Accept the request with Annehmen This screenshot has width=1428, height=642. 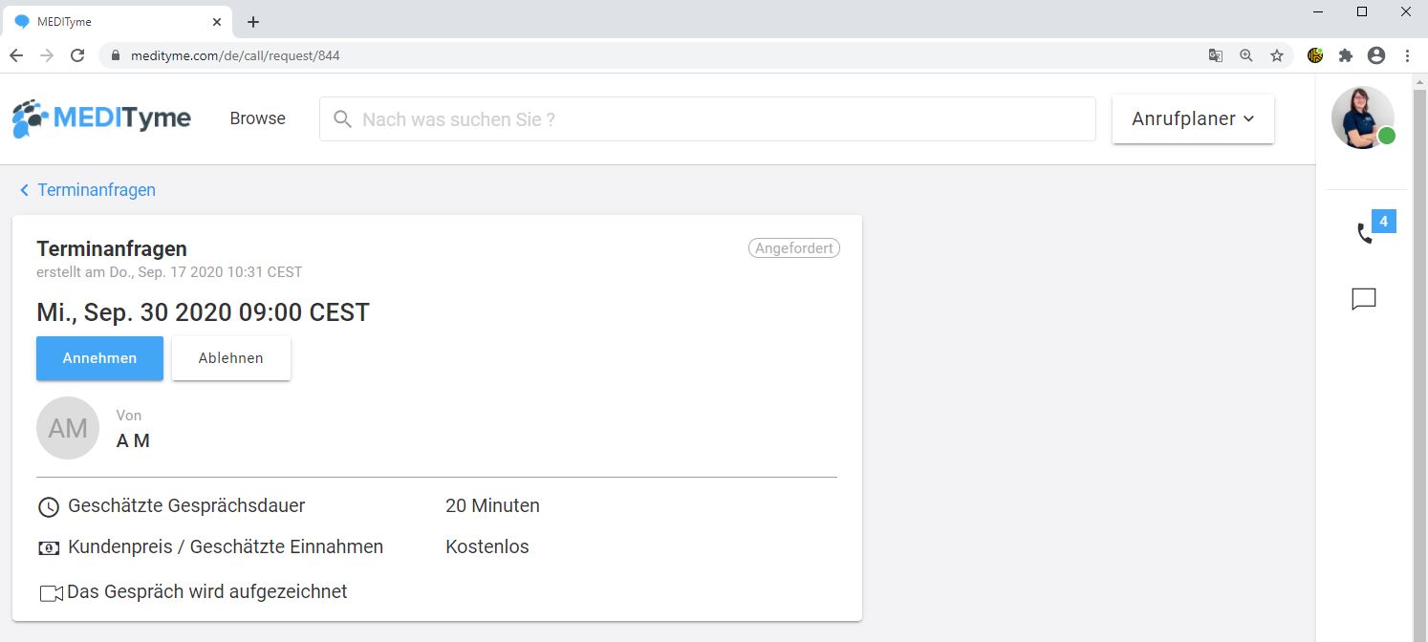tap(99, 358)
